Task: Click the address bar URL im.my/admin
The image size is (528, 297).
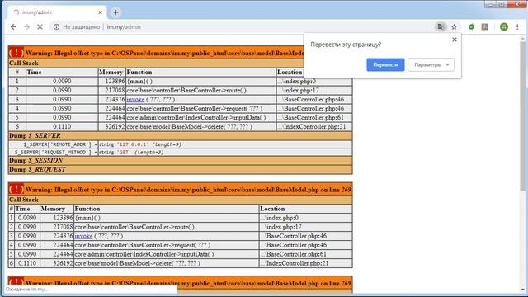Action: pos(124,27)
